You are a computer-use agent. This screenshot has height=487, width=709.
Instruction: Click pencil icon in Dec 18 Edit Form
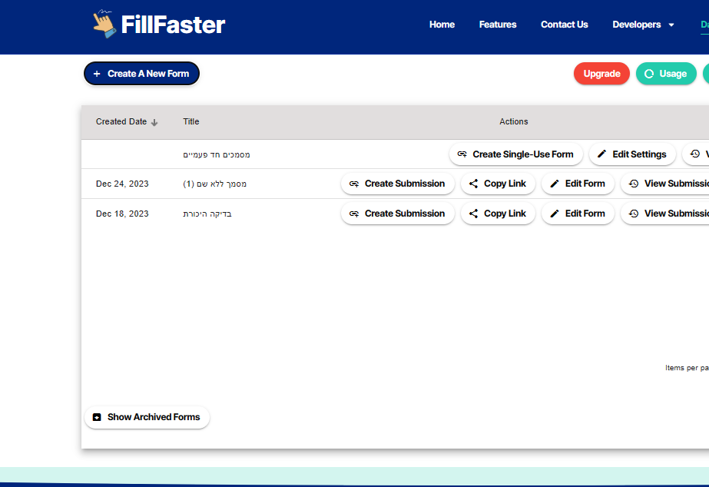(555, 214)
